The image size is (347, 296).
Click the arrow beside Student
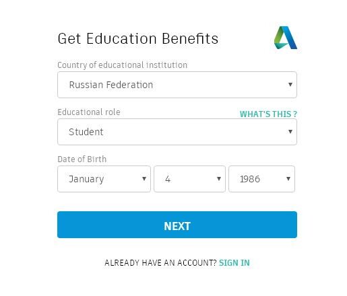click(x=290, y=132)
